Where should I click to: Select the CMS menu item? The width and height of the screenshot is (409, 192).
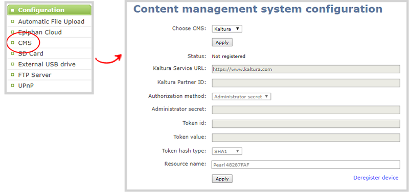coord(25,43)
